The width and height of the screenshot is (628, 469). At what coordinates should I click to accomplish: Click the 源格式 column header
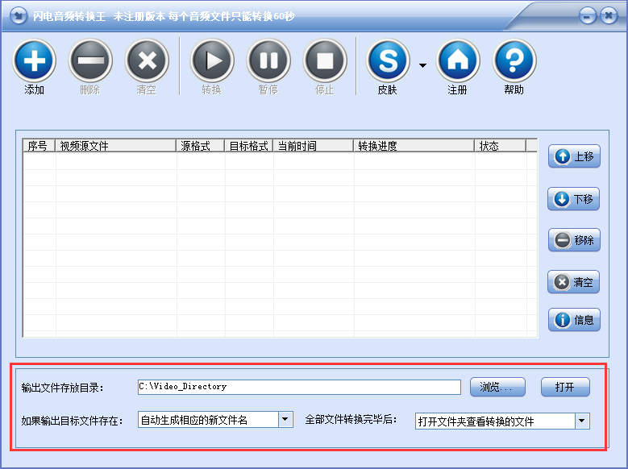(x=200, y=146)
